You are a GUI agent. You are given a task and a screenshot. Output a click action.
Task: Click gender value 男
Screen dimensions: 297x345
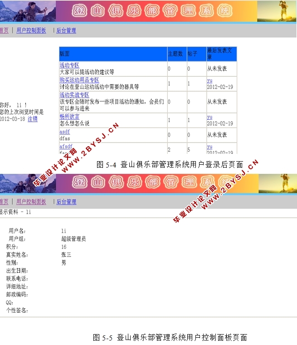[64, 262]
